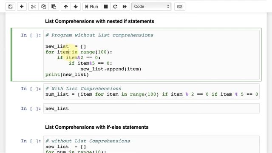This screenshot has width=272, height=153.
Task: Click the 'print(new_list)' line
Action: click(67, 75)
